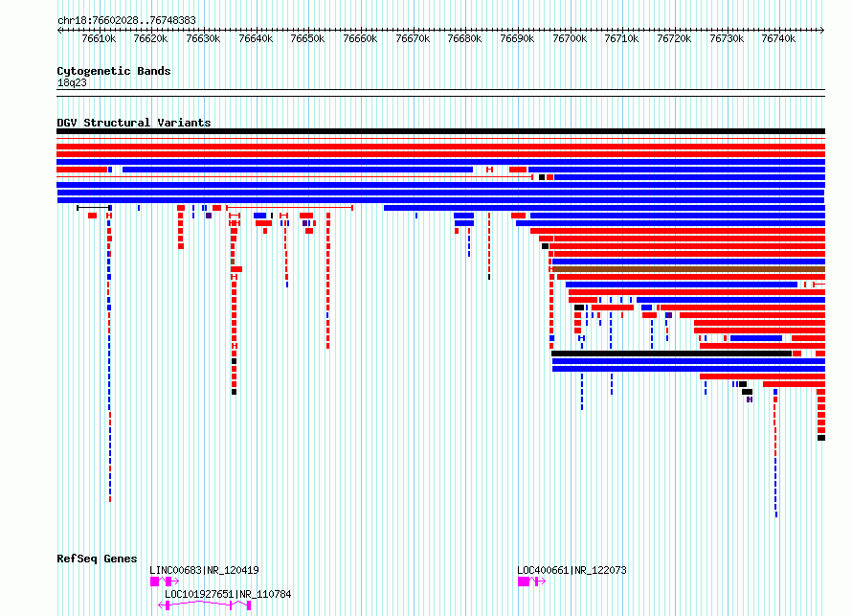Click the left arrowhead of the coordinate ruler
852x616 pixels.
(x=59, y=31)
